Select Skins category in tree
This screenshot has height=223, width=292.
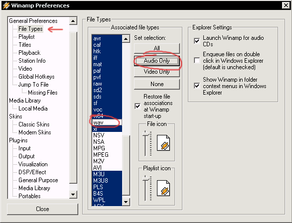click(x=15, y=116)
